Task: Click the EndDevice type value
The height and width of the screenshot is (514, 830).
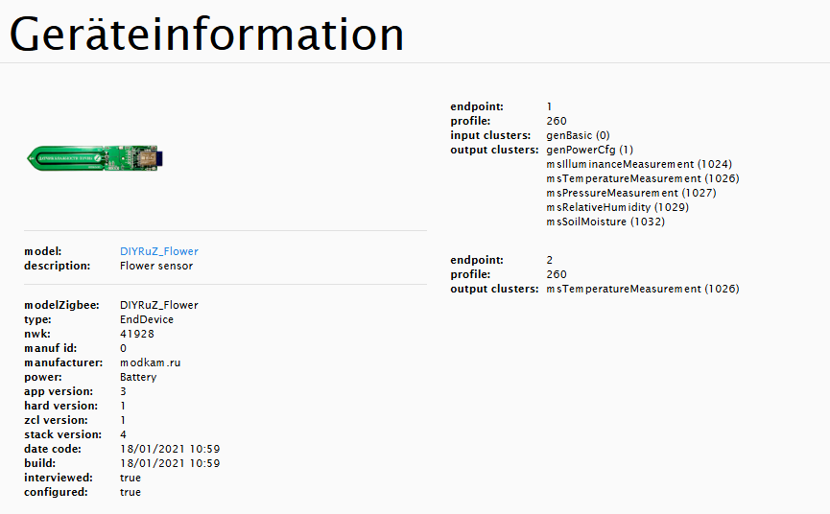Action: [x=145, y=319]
